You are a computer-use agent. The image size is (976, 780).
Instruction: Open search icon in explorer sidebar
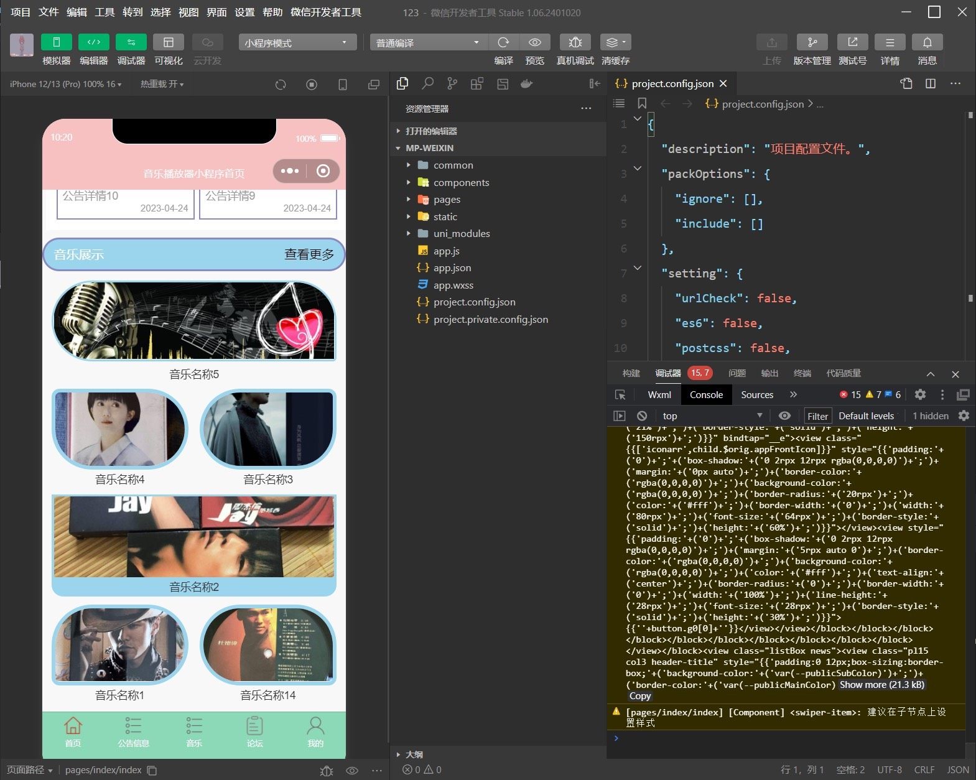pos(427,84)
